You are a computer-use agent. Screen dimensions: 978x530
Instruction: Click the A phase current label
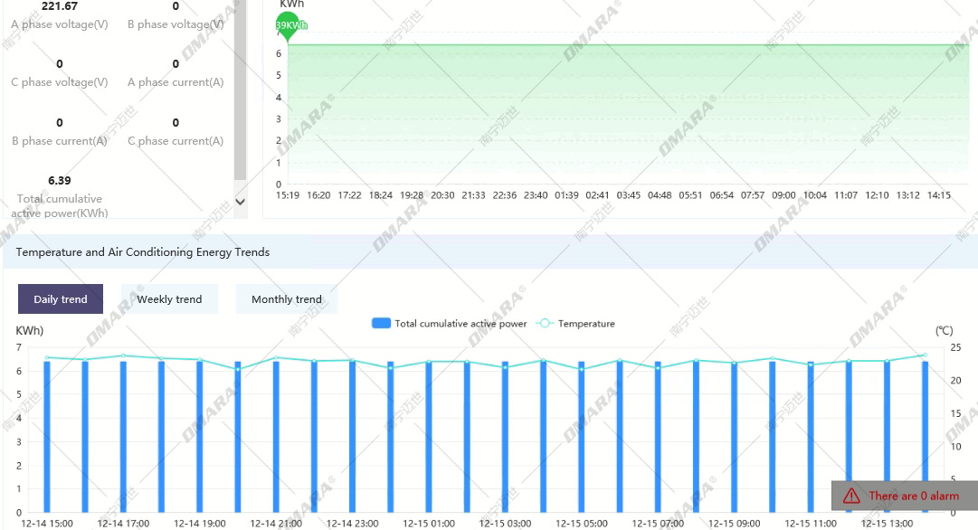tap(176, 82)
